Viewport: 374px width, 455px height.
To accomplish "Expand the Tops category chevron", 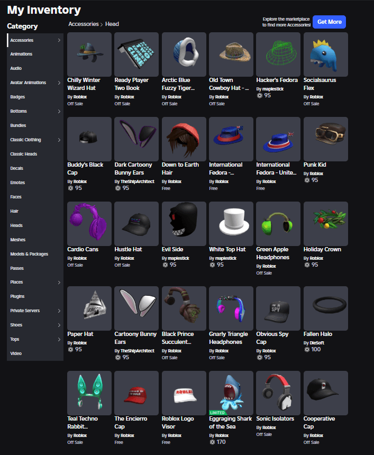I will (59, 339).
